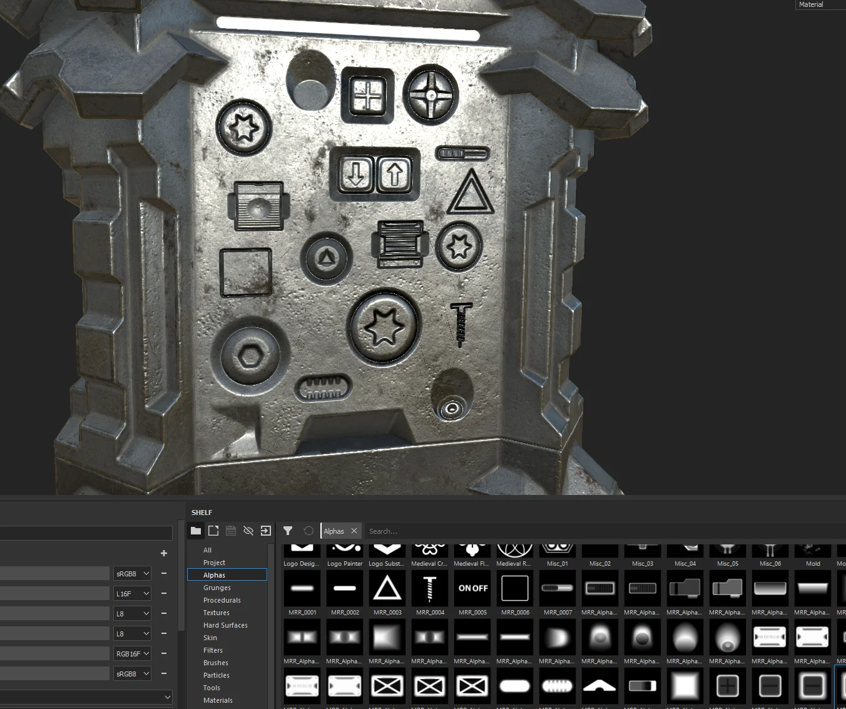Expand the RGB16F channel format combo box
The image size is (846, 709).
pos(131,653)
